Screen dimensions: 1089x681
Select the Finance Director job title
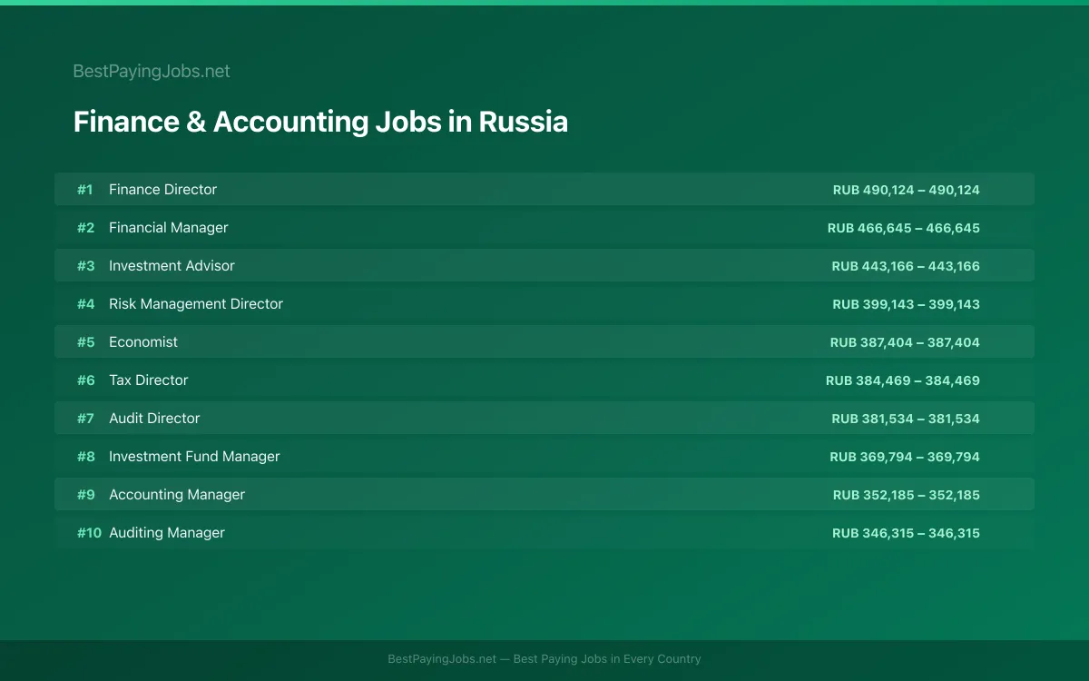point(163,190)
